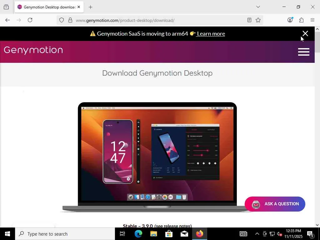This screenshot has width=320, height=240.
Task: Open the Windows Start menu
Action: [x=7, y=234]
